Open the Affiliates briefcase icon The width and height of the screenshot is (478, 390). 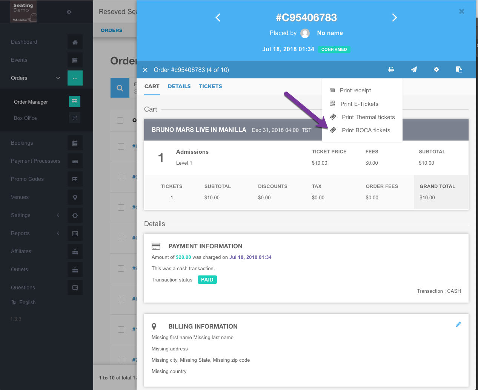point(75,252)
